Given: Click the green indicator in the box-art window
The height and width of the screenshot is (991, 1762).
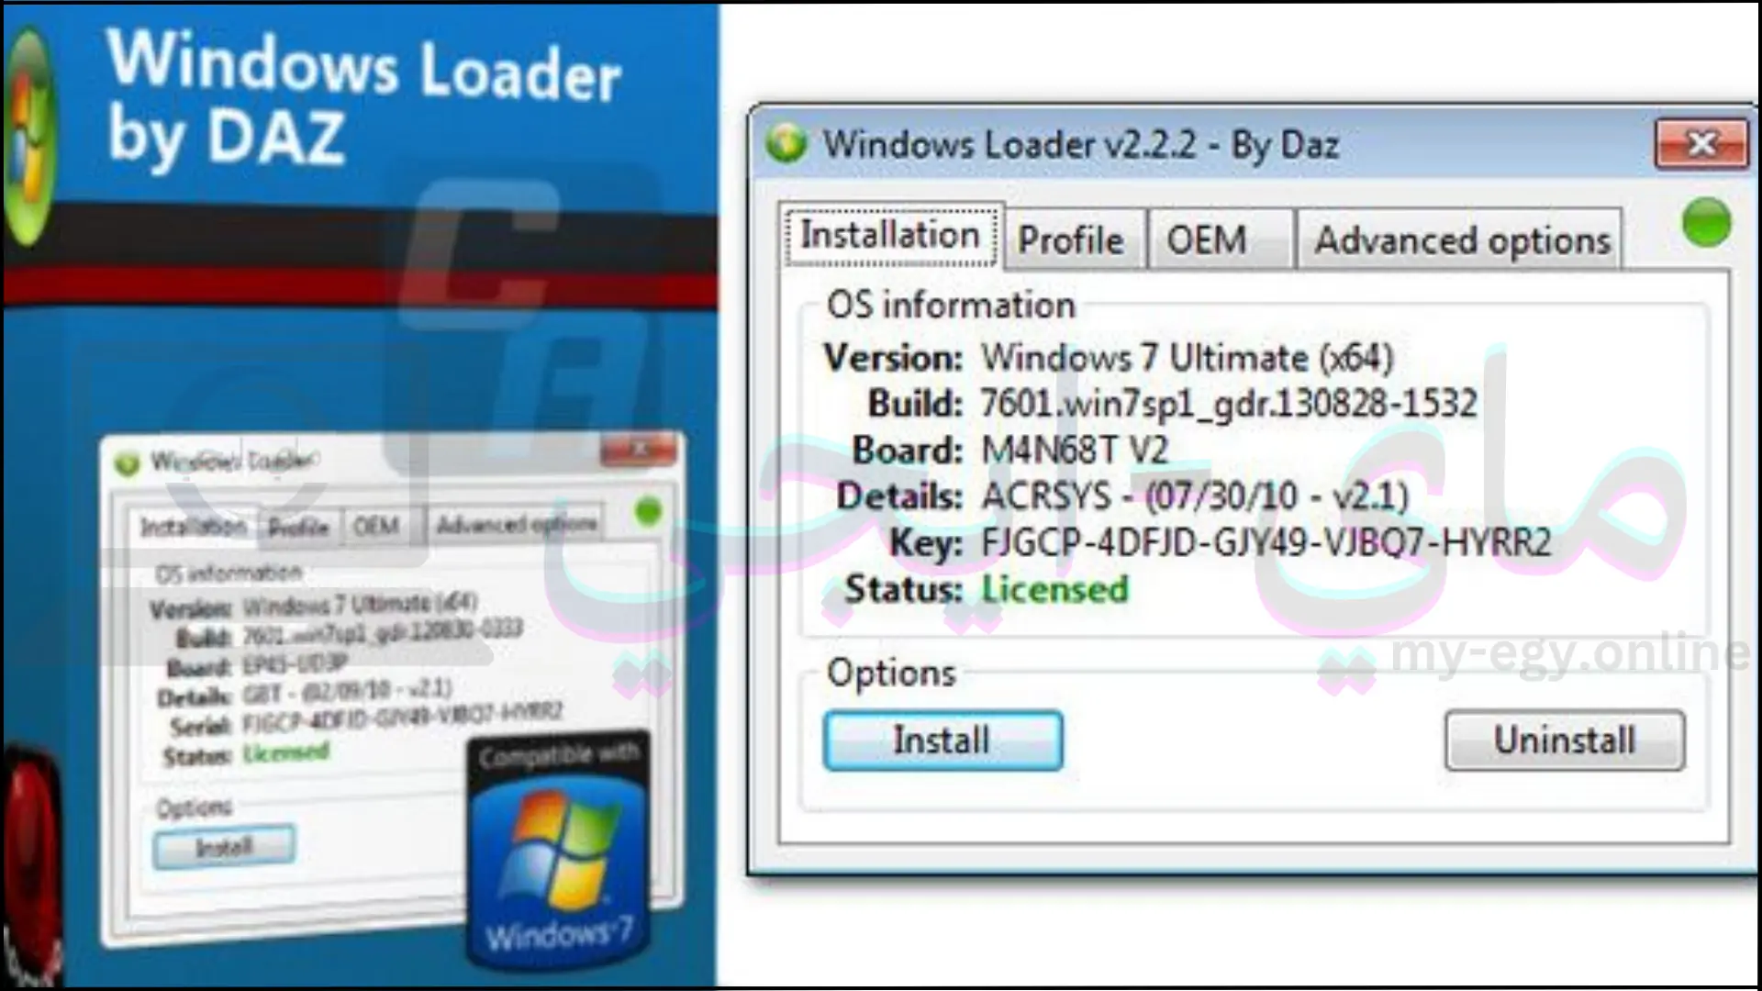Looking at the screenshot, I should tap(648, 511).
